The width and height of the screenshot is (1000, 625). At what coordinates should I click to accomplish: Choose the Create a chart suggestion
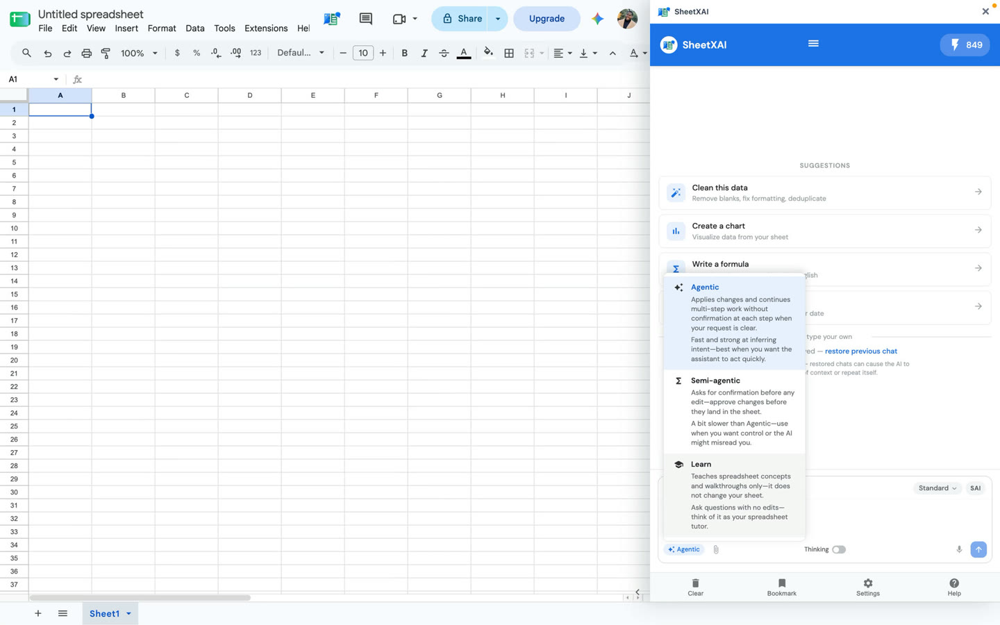pyautogui.click(x=824, y=231)
